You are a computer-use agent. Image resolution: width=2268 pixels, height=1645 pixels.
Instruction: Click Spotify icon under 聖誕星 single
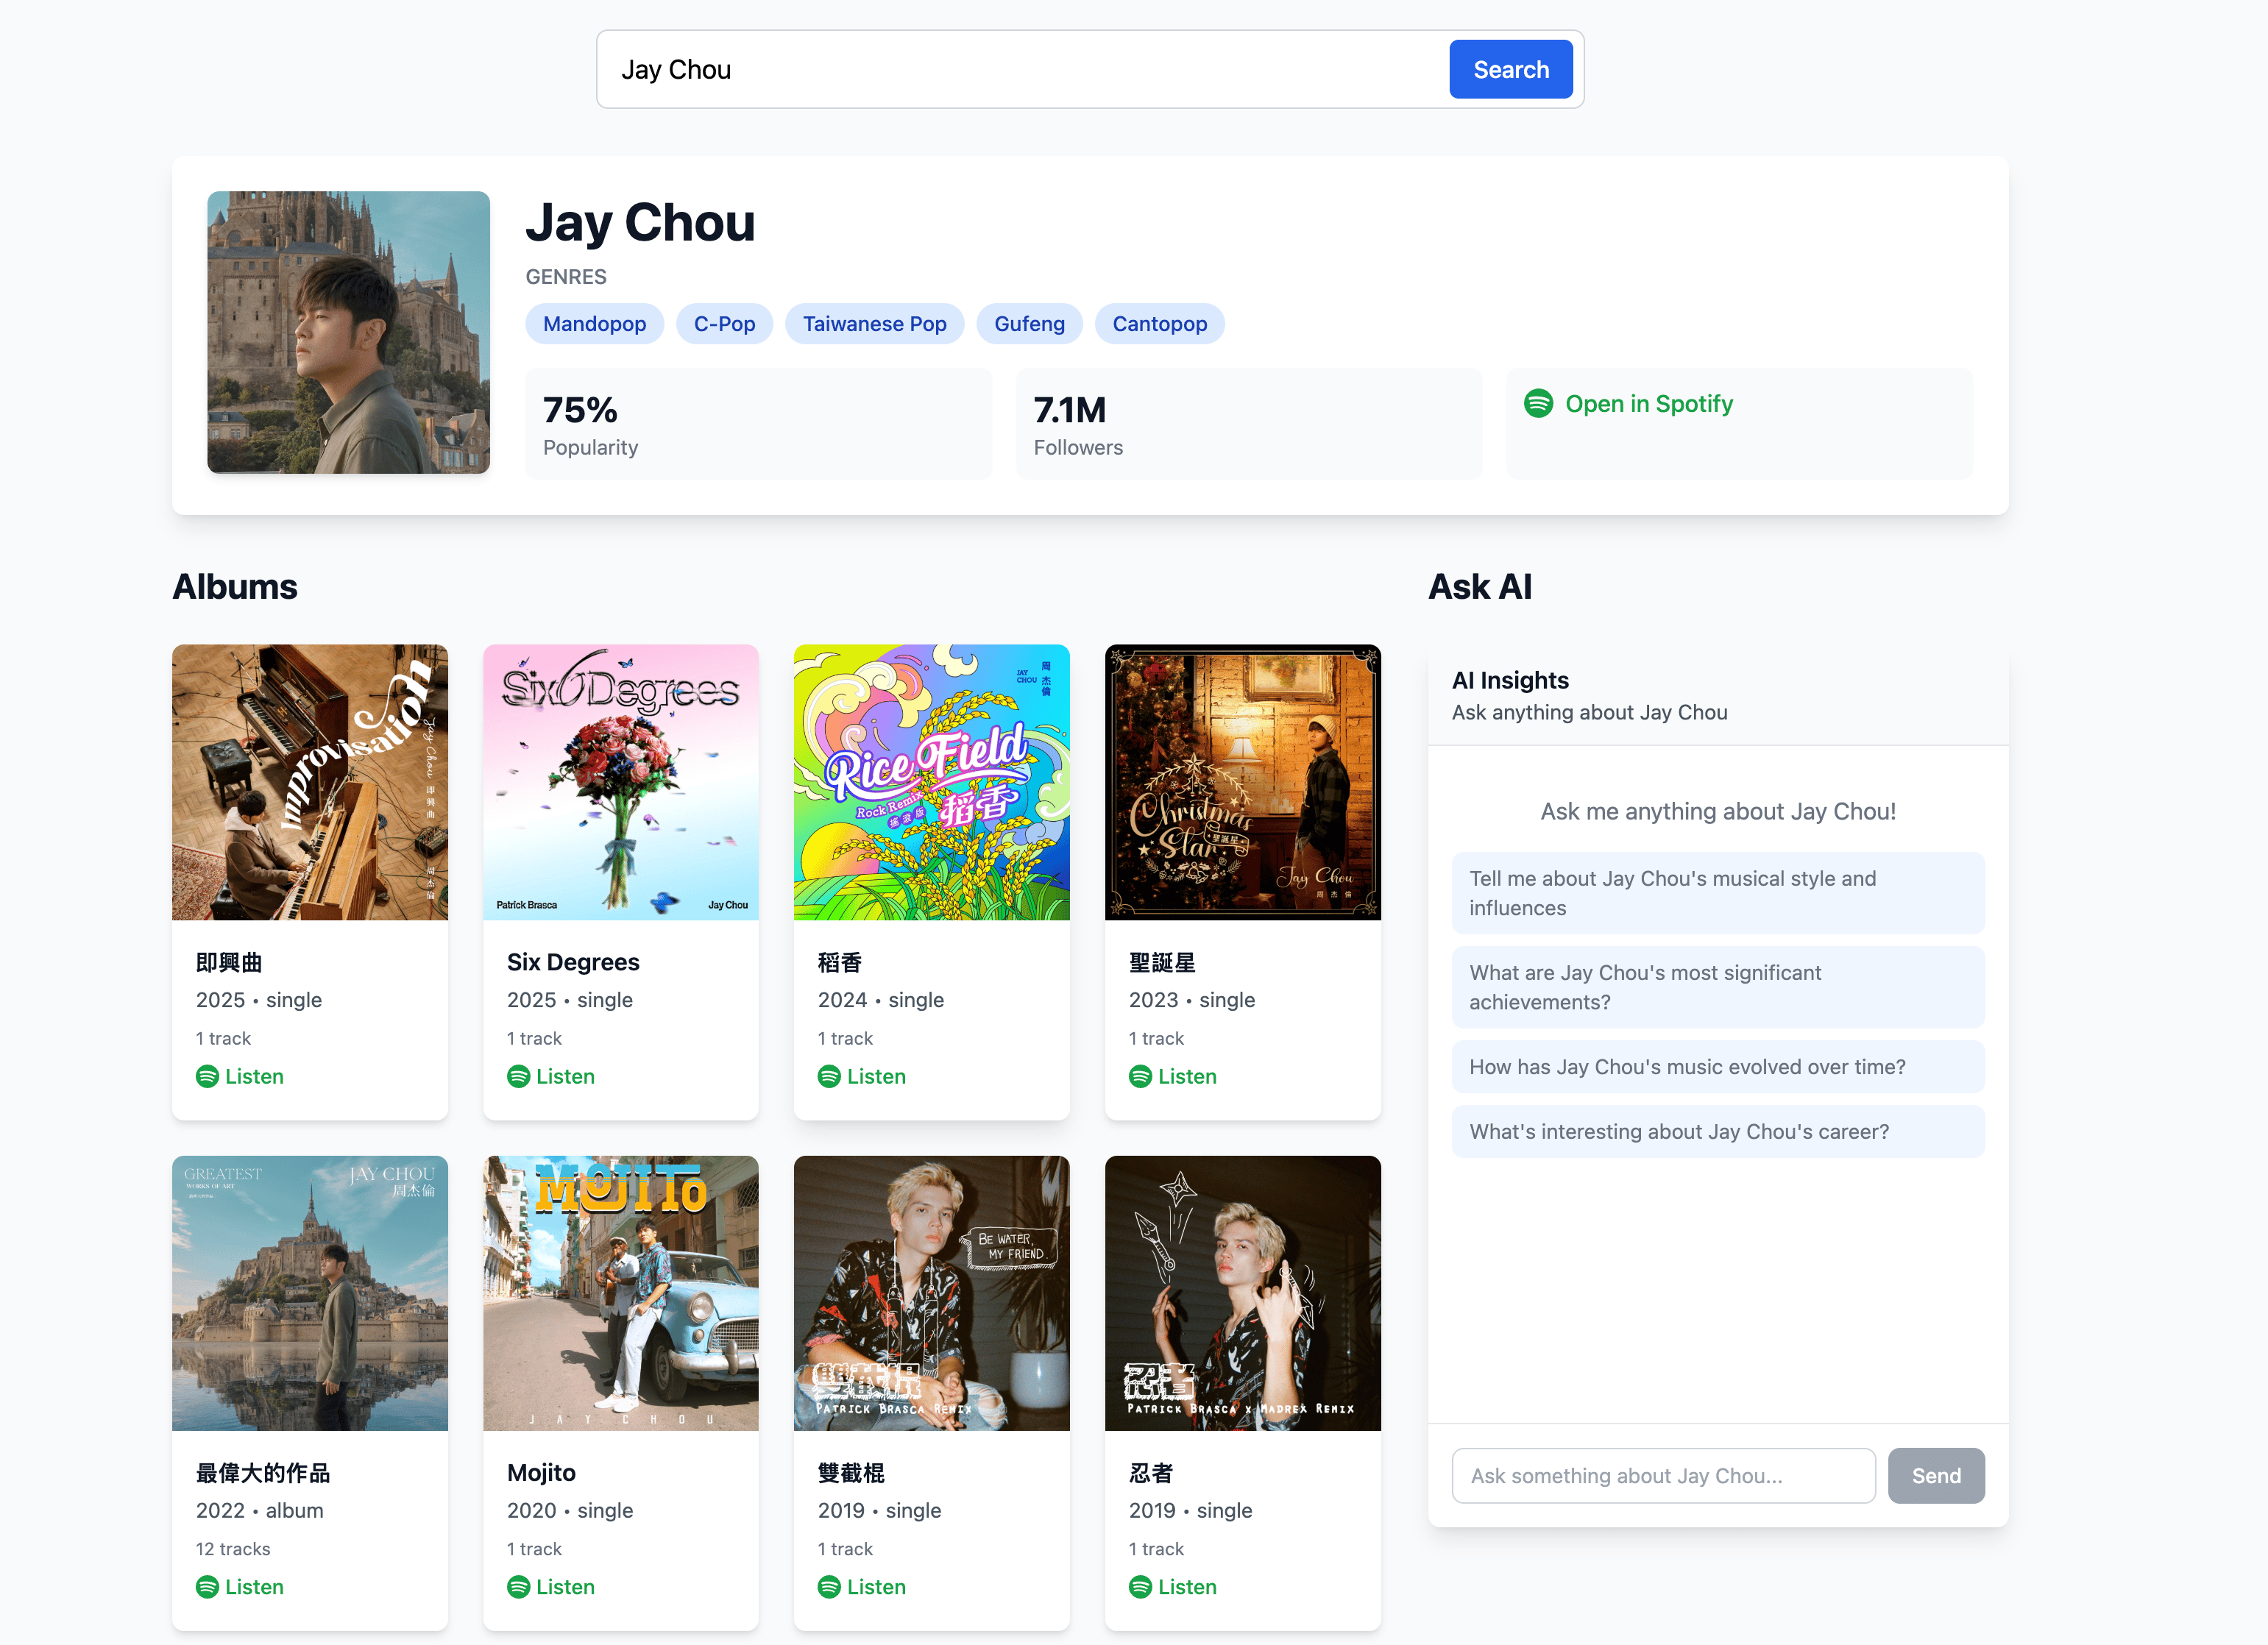(x=1140, y=1076)
